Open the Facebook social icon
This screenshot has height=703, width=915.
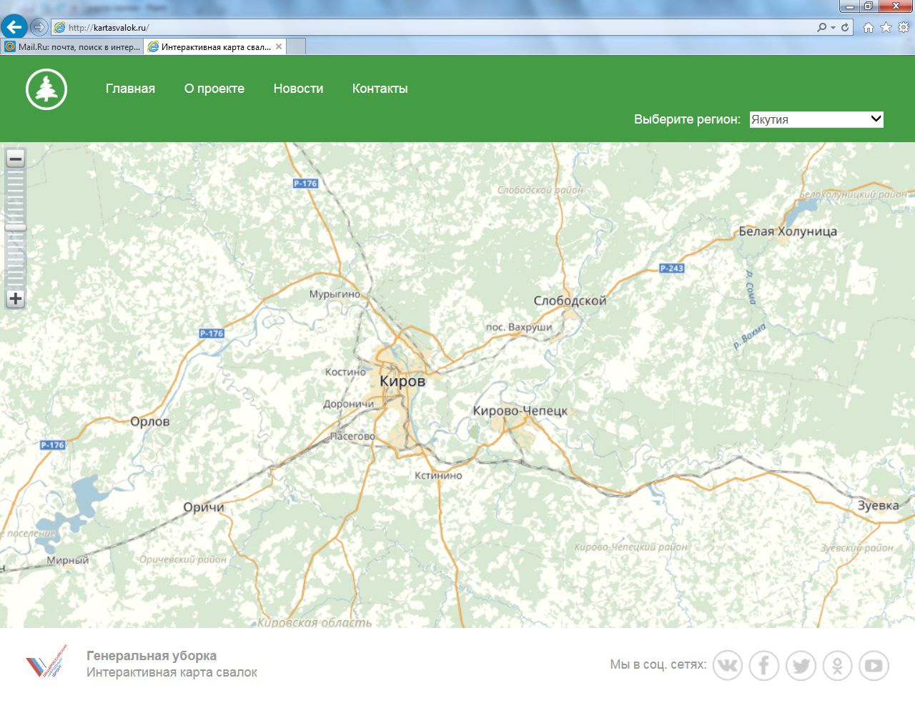[x=764, y=666]
